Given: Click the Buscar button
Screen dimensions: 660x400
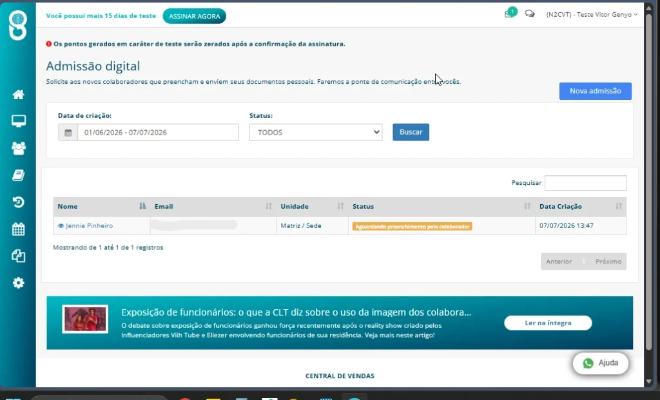Looking at the screenshot, I should pos(411,132).
